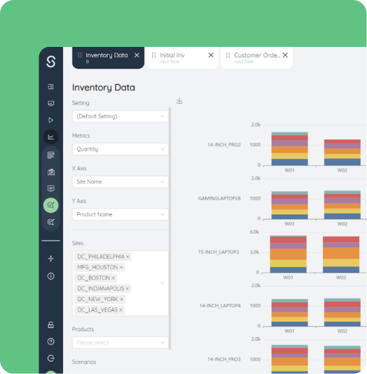Viewport: 367px width, 374px height.
Task: Open the X Axis Site Name dropdown
Action: coord(120,182)
